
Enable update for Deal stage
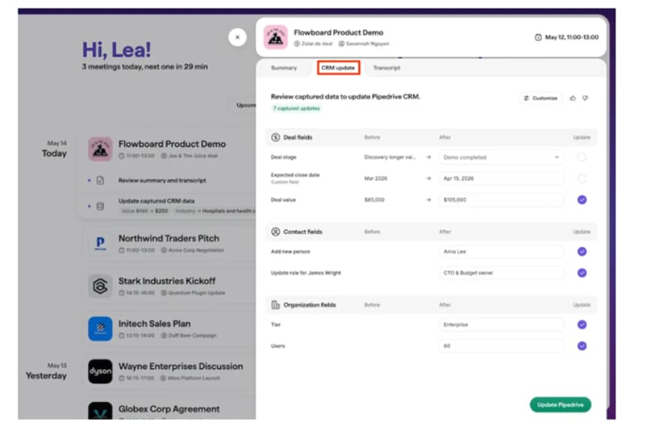click(x=582, y=157)
